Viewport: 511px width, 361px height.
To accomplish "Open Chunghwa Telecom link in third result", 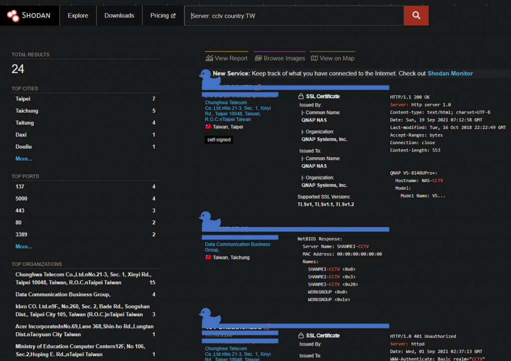I will (x=238, y=354).
